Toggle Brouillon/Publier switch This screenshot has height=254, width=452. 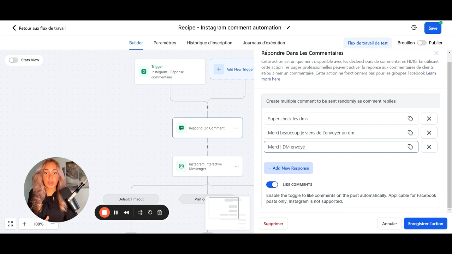click(422, 43)
